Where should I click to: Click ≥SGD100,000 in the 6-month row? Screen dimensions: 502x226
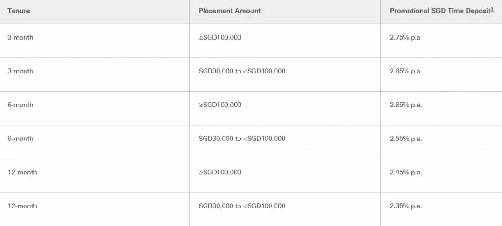click(220, 105)
